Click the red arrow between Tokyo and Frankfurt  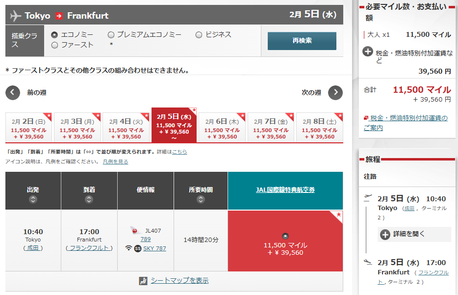tap(59, 16)
